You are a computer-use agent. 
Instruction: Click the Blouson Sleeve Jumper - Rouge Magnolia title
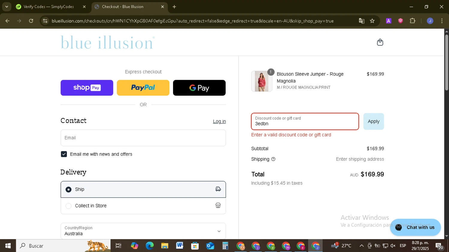310,77
